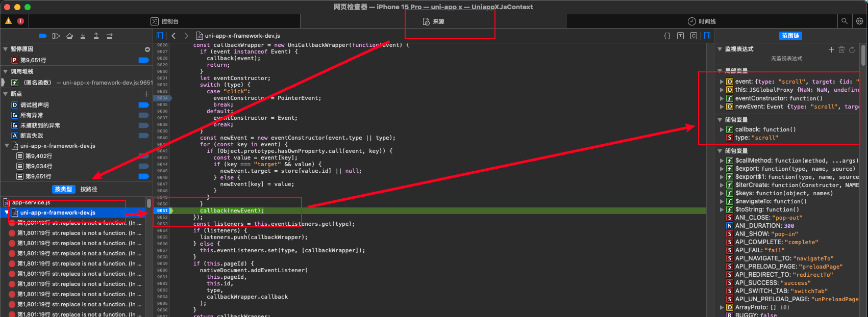Select the 按路径 grouping option
Image resolution: width=868 pixels, height=317 pixels.
coord(89,189)
